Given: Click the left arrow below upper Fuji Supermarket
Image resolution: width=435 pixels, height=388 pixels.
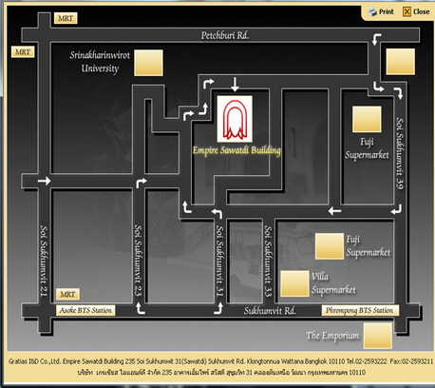Looking at the screenshot, I should 334,210.
